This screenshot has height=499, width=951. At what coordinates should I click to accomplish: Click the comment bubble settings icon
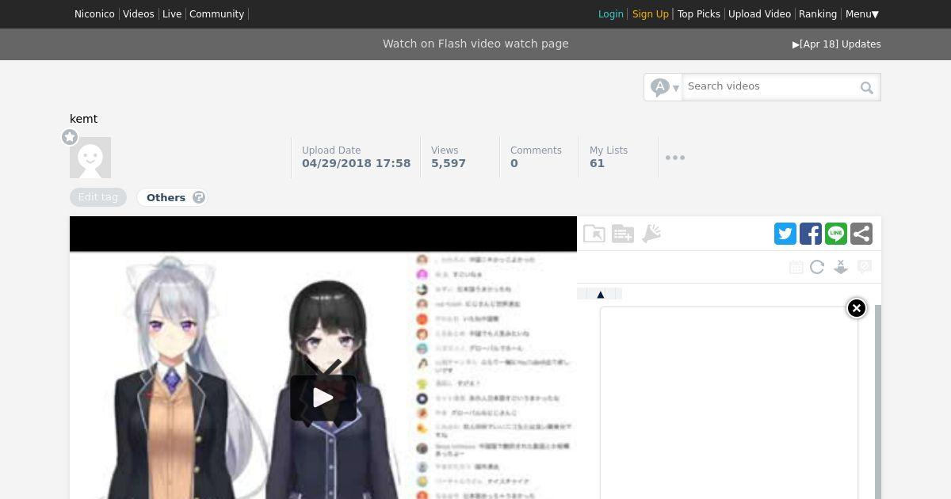pos(865,267)
